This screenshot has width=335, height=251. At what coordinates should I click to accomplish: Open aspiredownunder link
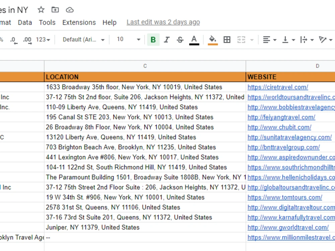tap(291, 157)
